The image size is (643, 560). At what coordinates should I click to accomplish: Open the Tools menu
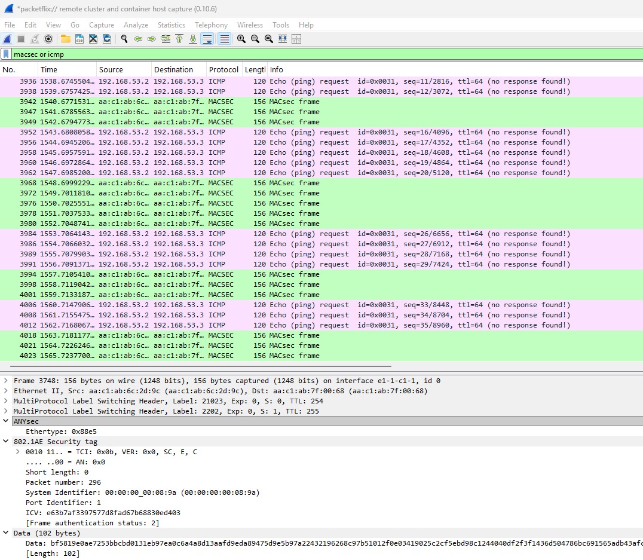coord(281,25)
